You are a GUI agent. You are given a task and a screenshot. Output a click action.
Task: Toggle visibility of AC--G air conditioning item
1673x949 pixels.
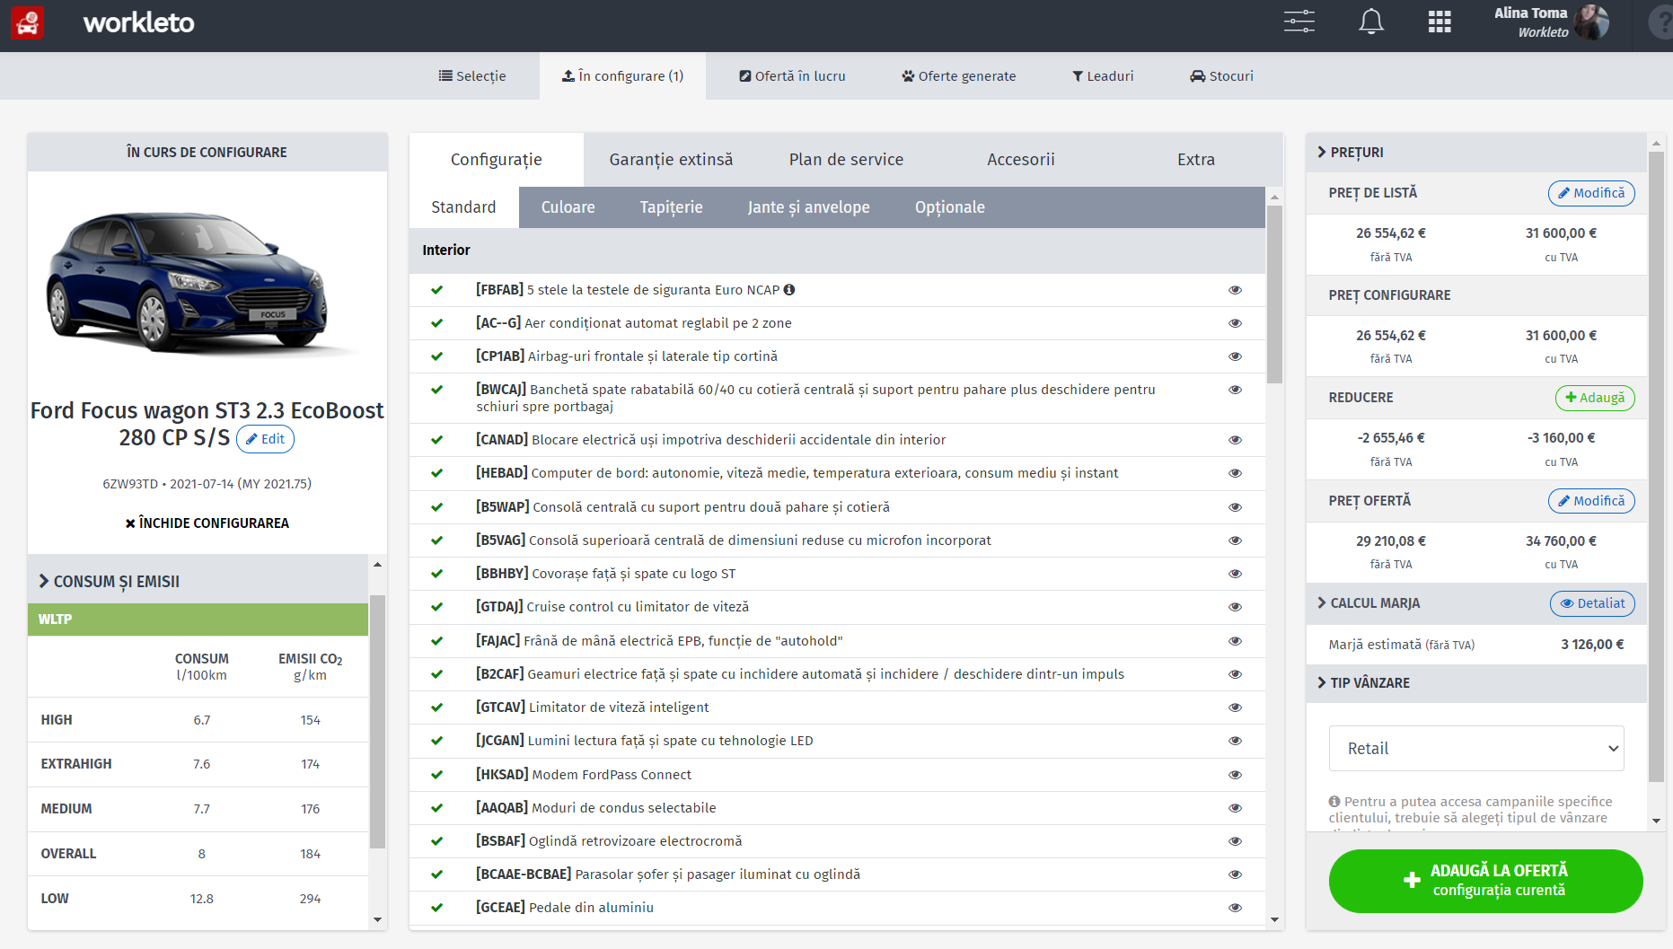pos(1235,323)
